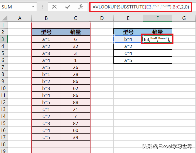The height and width of the screenshot is (153, 196).
Task: Click the 销量 header in column C
Action: pos(75,32)
